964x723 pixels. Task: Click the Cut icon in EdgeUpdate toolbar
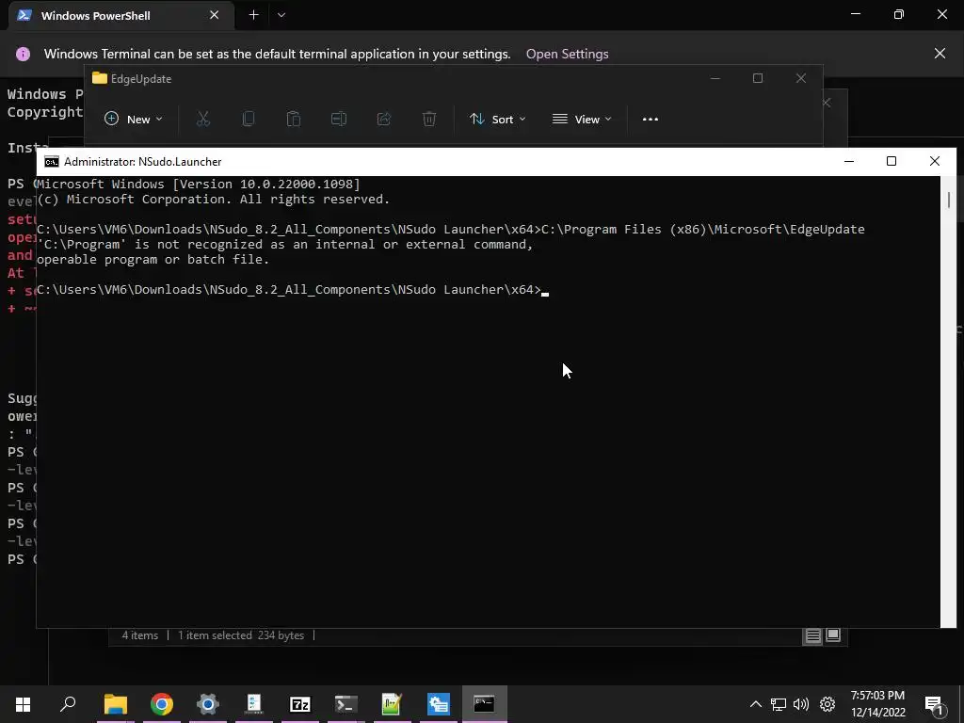[x=203, y=119]
